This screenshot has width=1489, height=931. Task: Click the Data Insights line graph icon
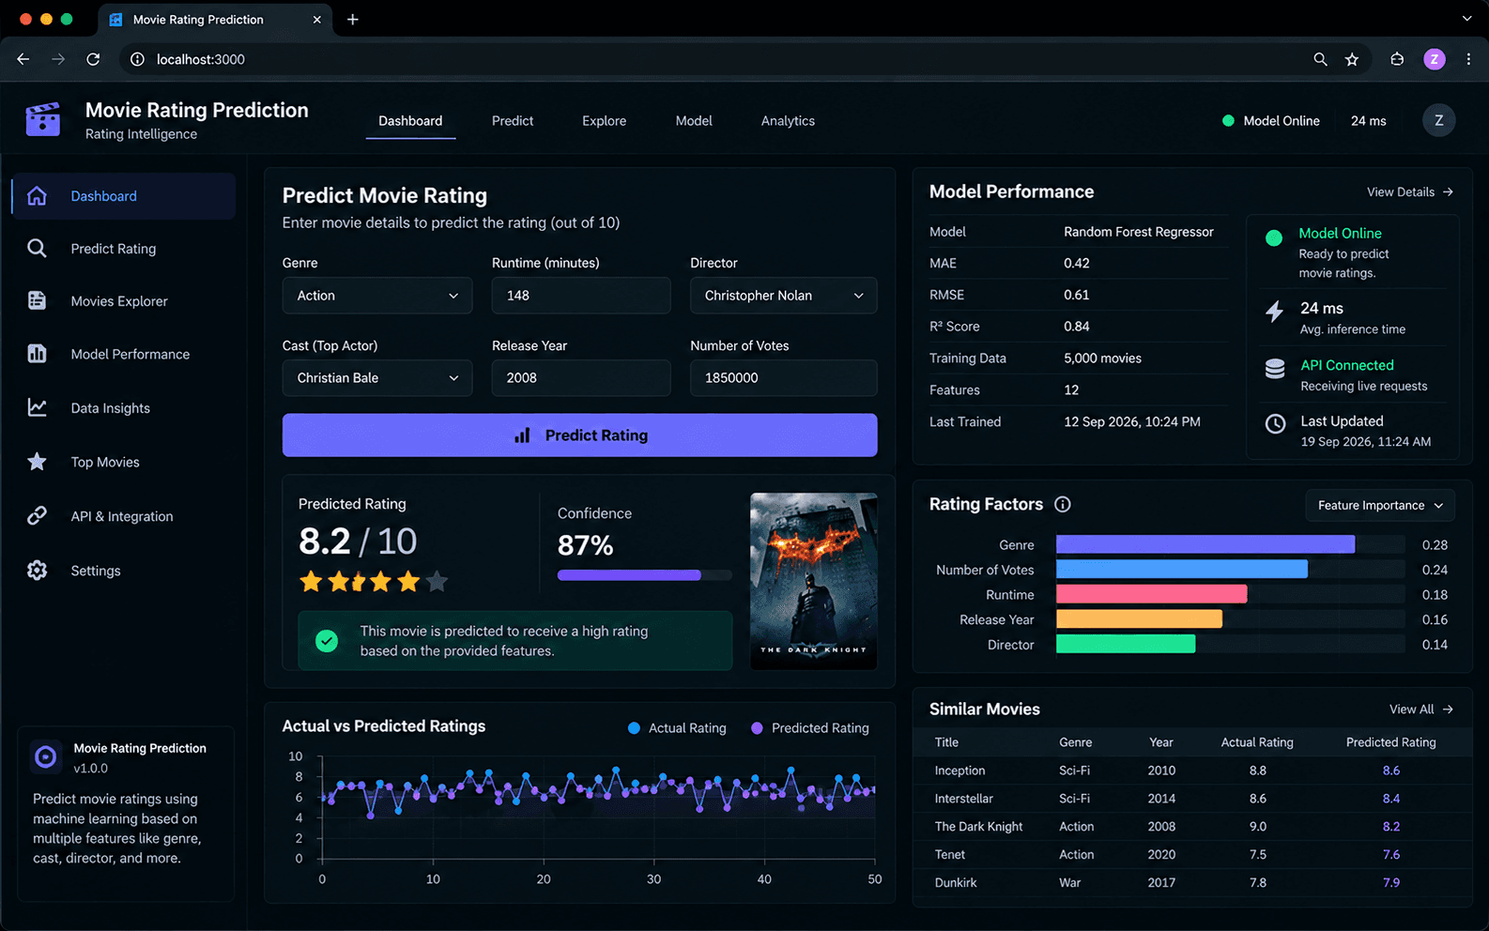point(37,408)
